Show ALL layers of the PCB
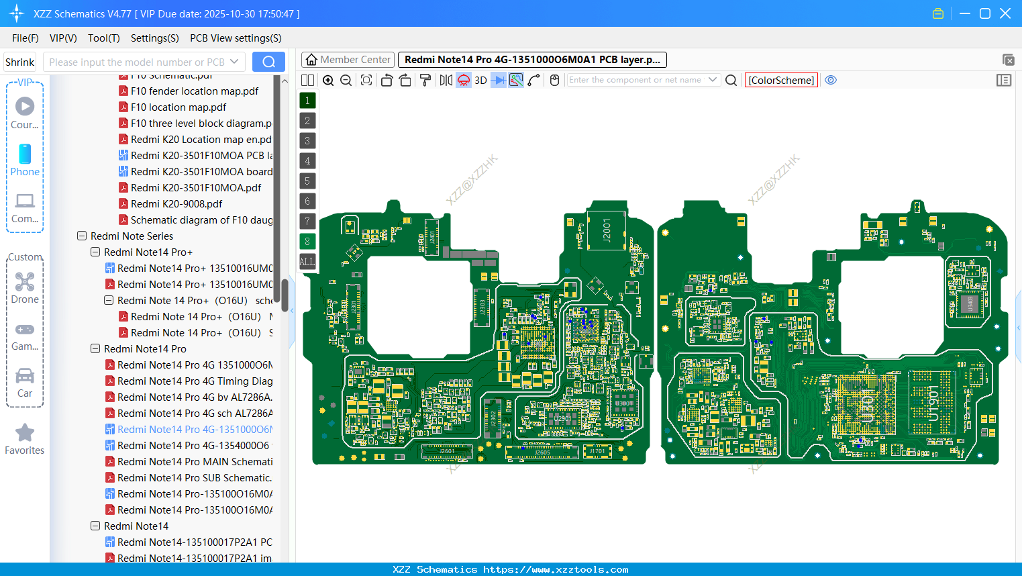This screenshot has width=1022, height=576. tap(307, 261)
